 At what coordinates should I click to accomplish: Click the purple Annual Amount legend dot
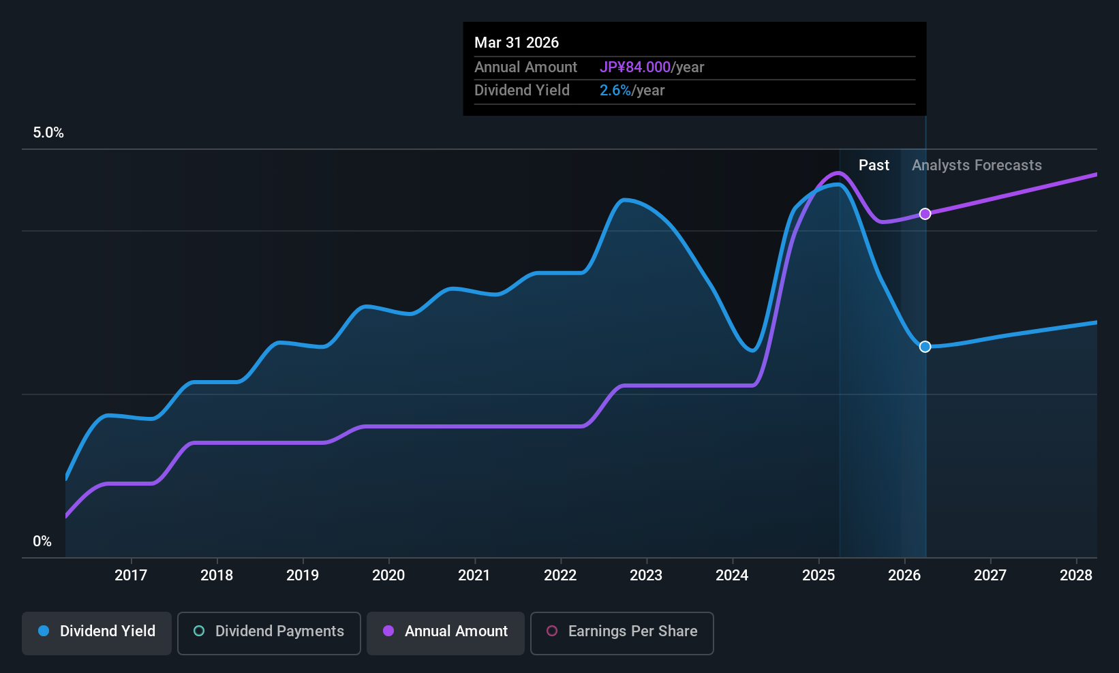388,631
